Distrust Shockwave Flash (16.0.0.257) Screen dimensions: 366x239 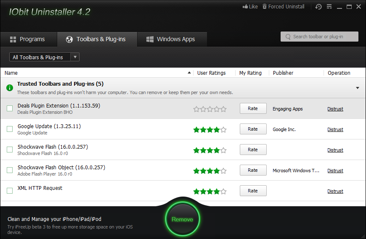335,150
